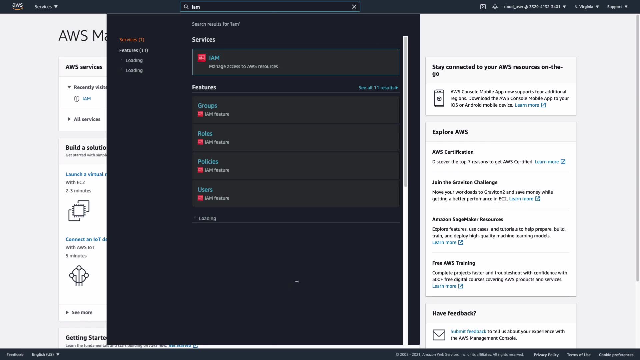This screenshot has height=360, width=640.
Task: Select the Services (1) filter
Action: [132, 40]
